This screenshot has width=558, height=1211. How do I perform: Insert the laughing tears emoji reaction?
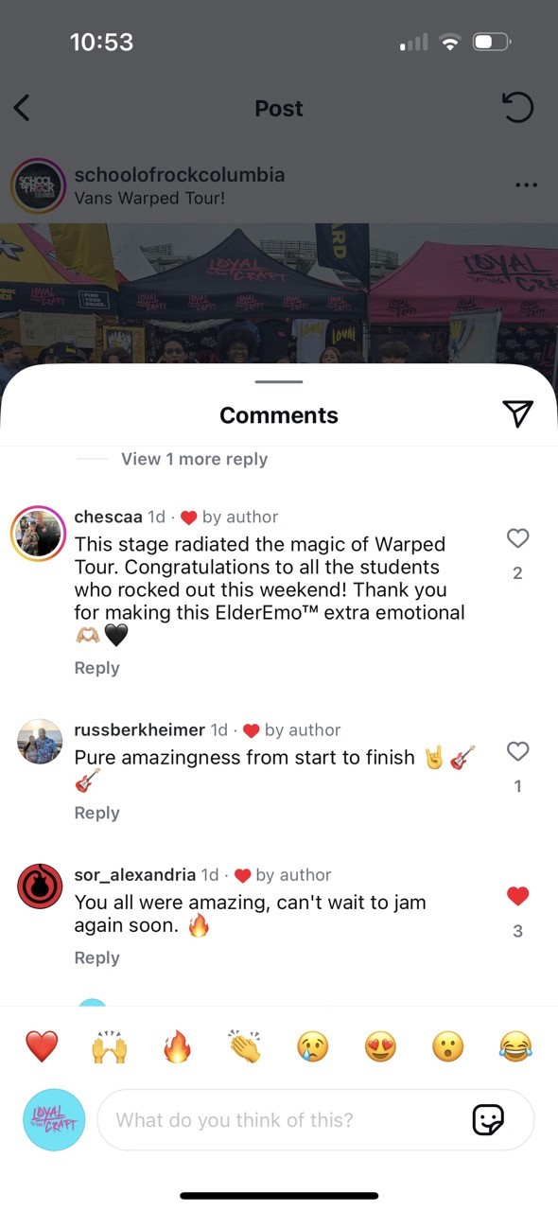(x=515, y=1047)
